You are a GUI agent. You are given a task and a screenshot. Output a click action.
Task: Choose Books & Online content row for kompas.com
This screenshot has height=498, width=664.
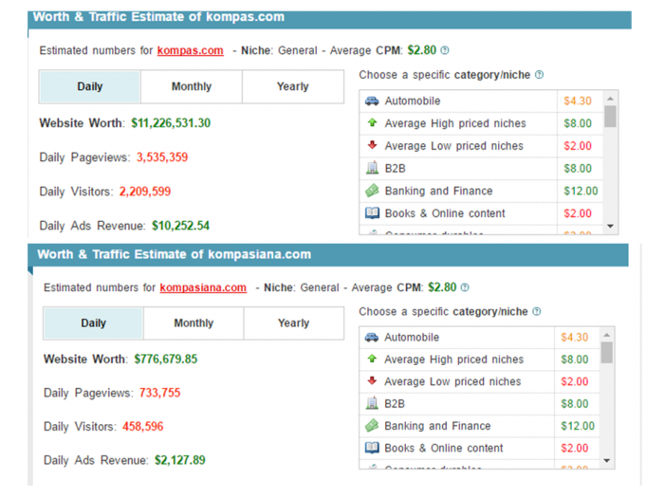click(481, 213)
